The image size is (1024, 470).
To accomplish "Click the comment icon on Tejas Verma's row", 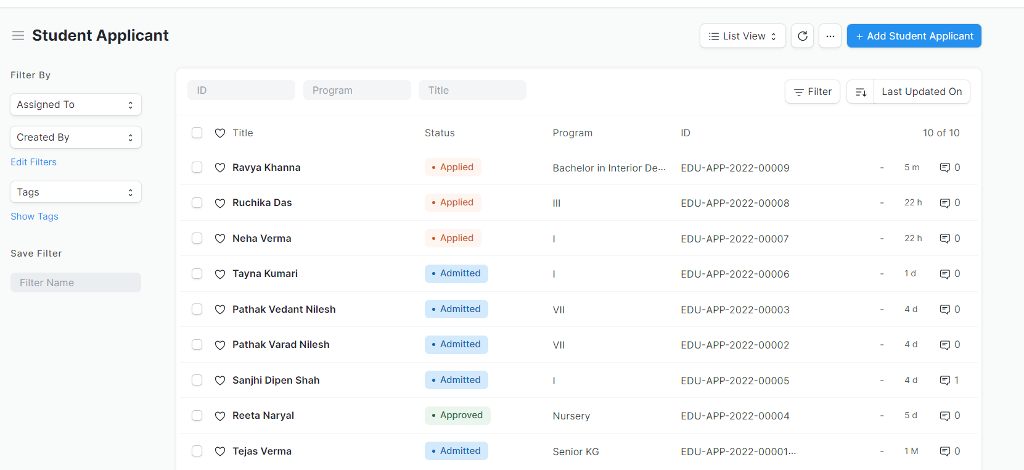I will pos(944,451).
